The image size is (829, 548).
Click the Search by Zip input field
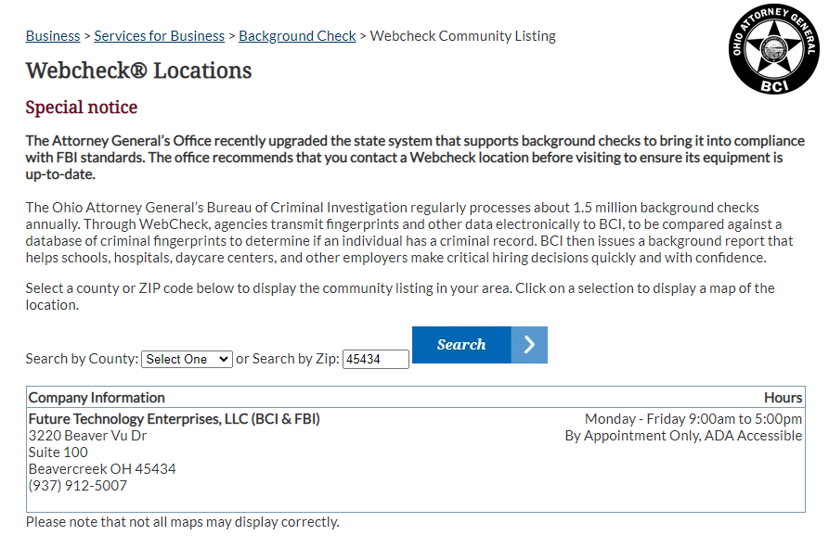tap(376, 359)
